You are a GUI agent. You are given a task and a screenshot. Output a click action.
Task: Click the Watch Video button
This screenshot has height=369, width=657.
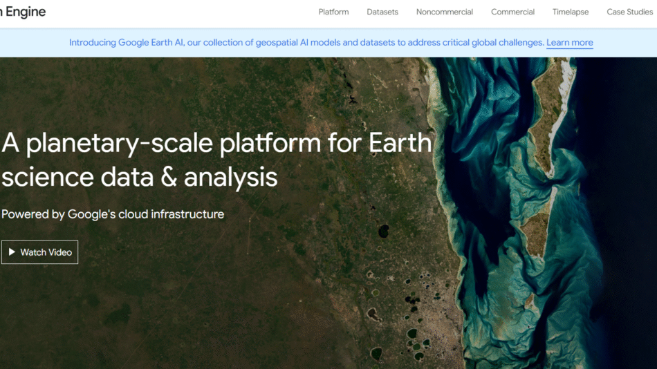(40, 252)
